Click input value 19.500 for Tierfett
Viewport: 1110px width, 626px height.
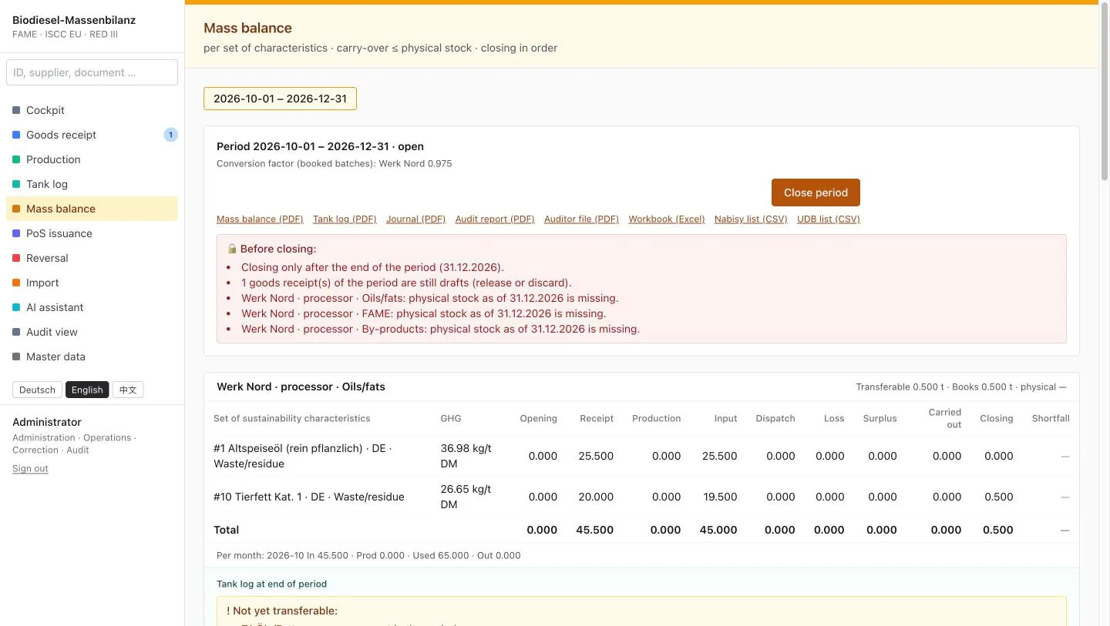(720, 497)
